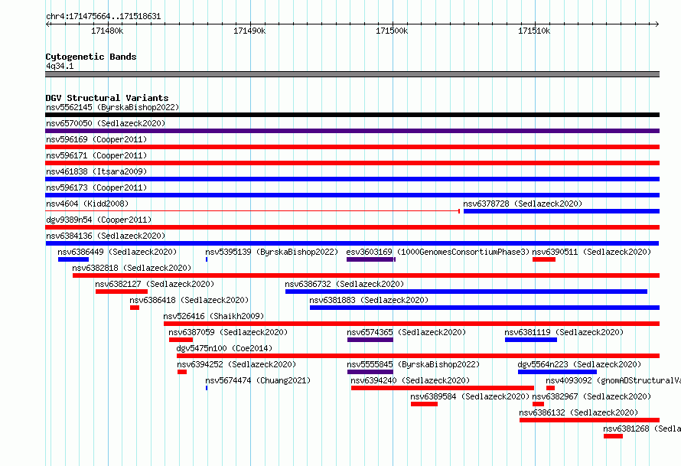This screenshot has width=681, height=466.
Task: Click the DGV Structural Variants track title
Action: pos(107,98)
